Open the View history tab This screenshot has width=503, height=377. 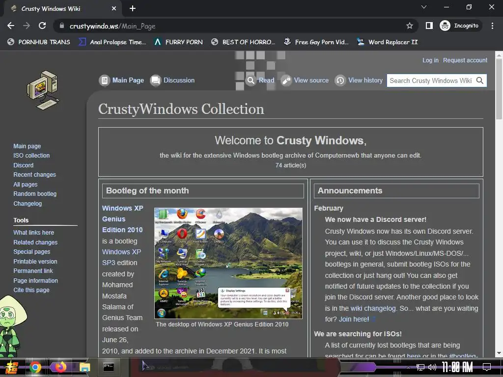tap(365, 80)
